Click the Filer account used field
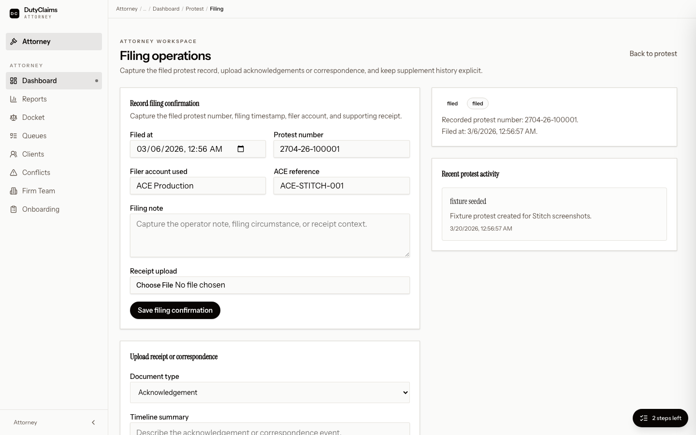This screenshot has width=696, height=435. pyautogui.click(x=198, y=186)
